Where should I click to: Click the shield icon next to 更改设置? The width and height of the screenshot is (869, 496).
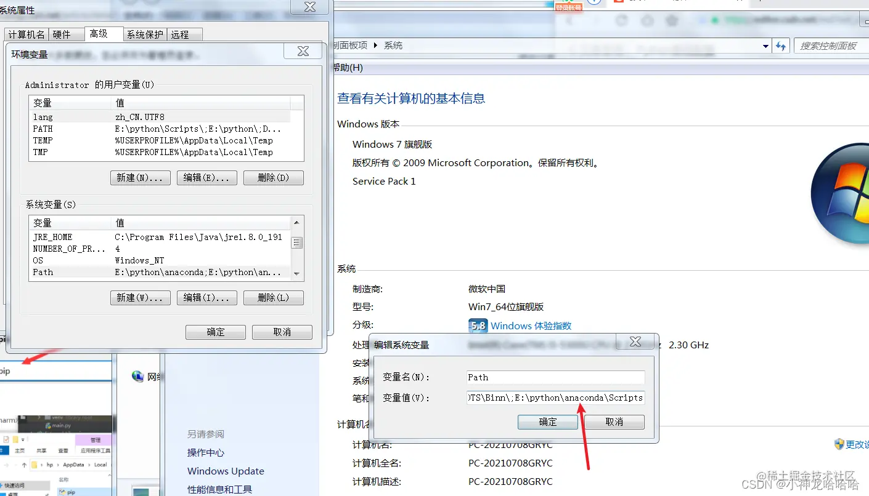pos(839,444)
